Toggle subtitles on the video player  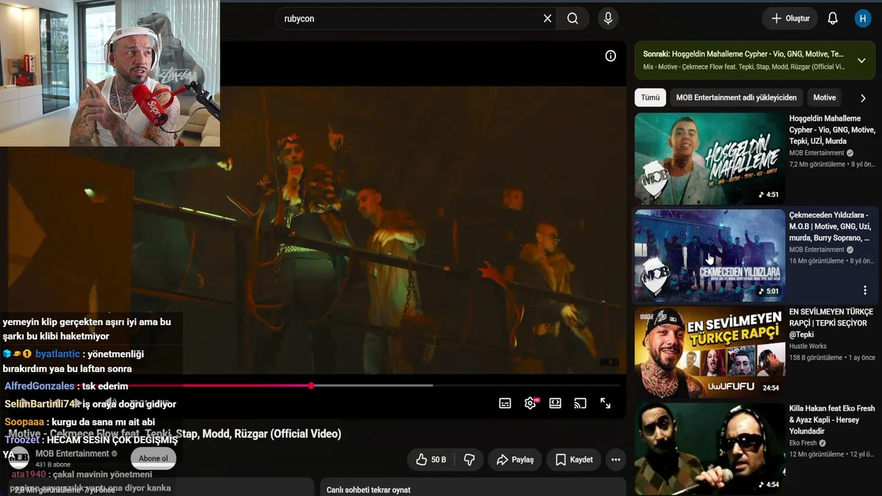tap(505, 404)
